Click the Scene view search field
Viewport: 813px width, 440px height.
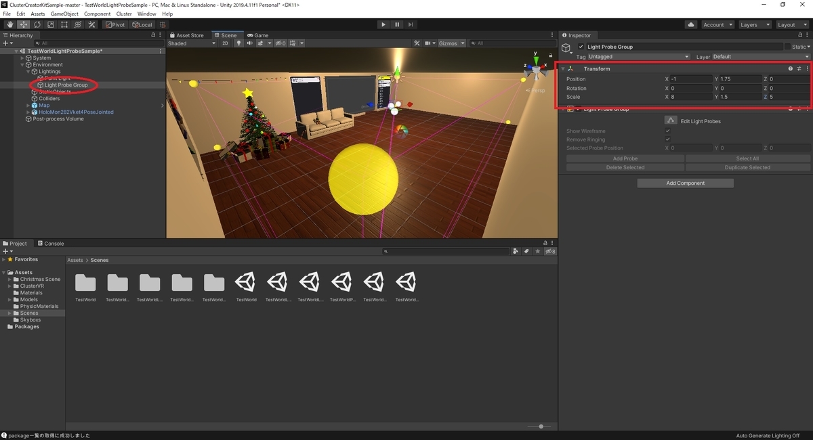pos(513,43)
